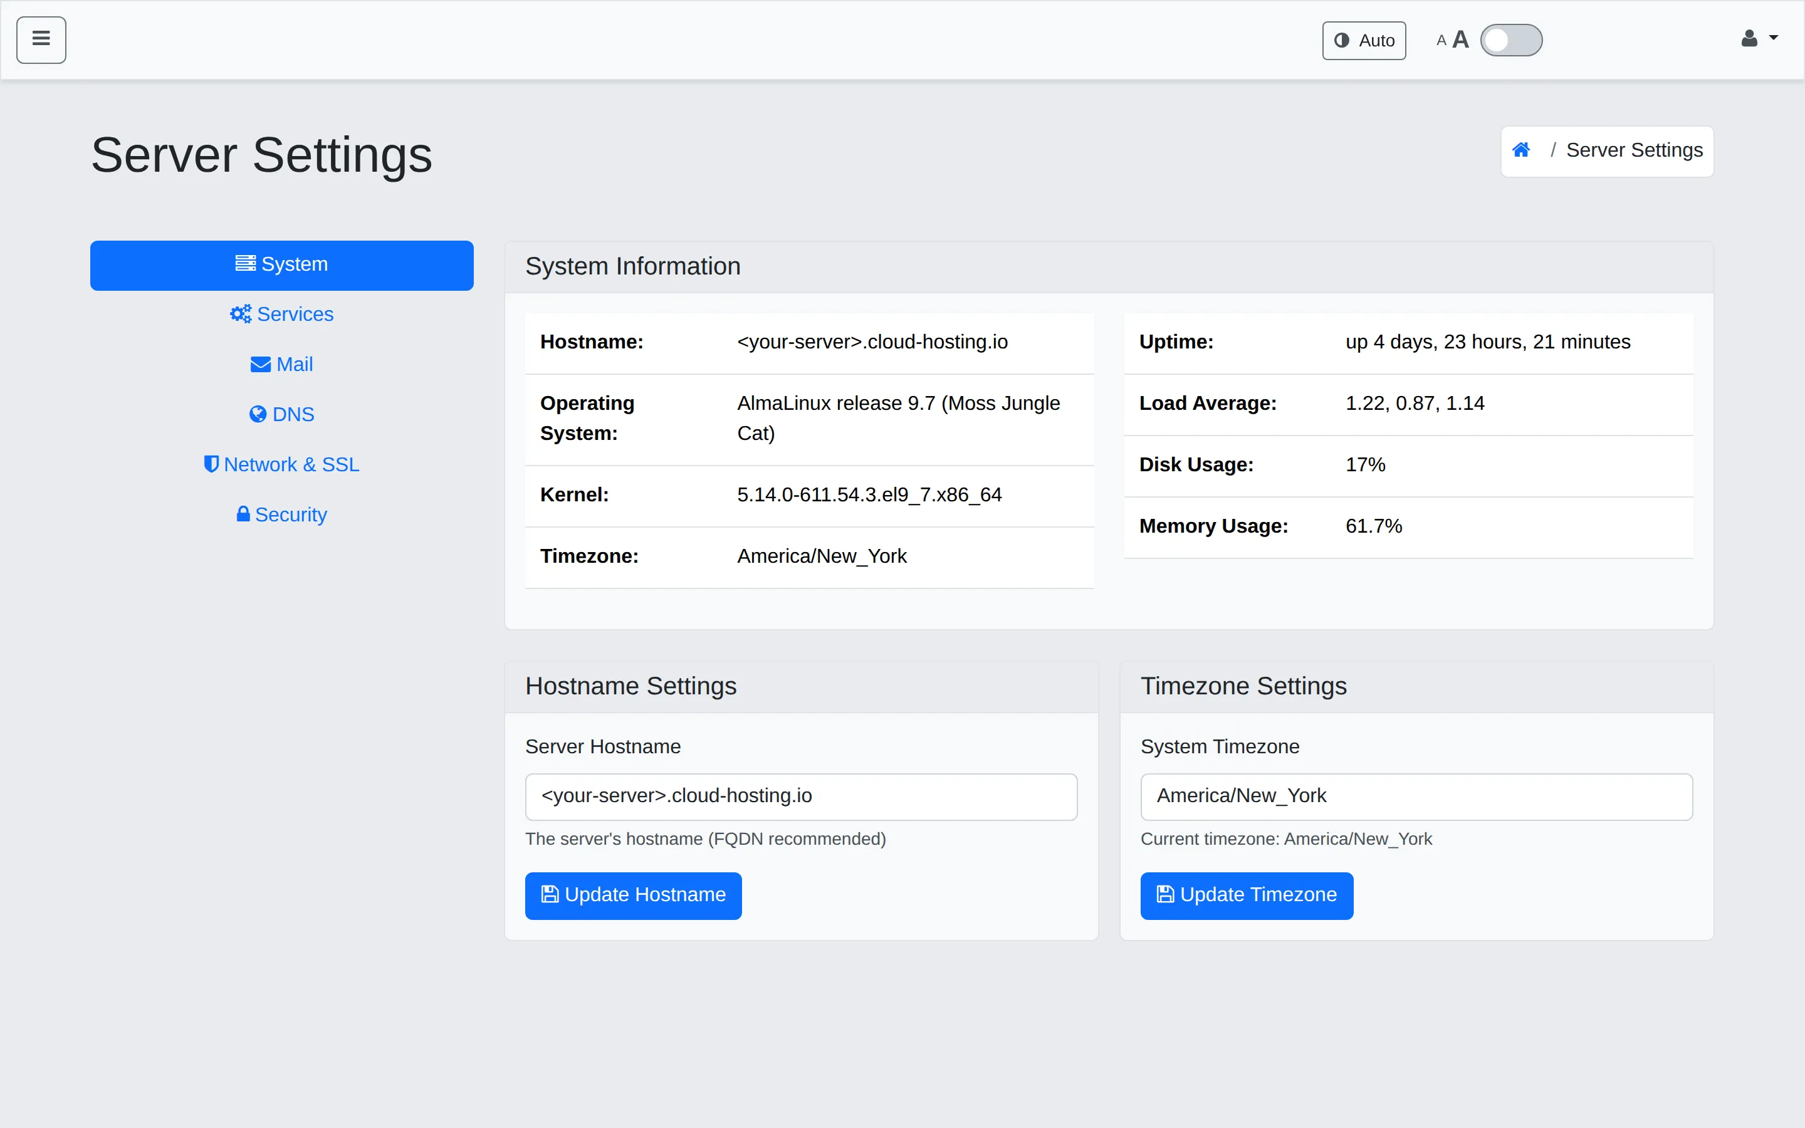Click the large A font size icon
This screenshot has width=1805, height=1128.
click(1460, 39)
